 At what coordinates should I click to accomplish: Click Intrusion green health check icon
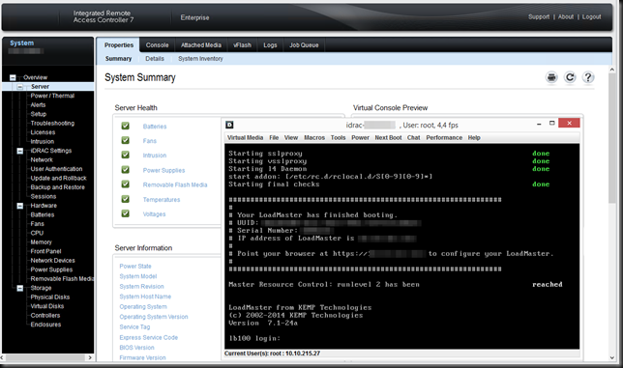[x=125, y=156]
